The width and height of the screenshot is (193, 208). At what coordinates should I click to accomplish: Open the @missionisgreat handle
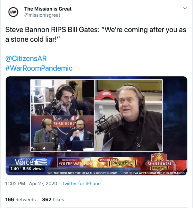click(x=42, y=15)
